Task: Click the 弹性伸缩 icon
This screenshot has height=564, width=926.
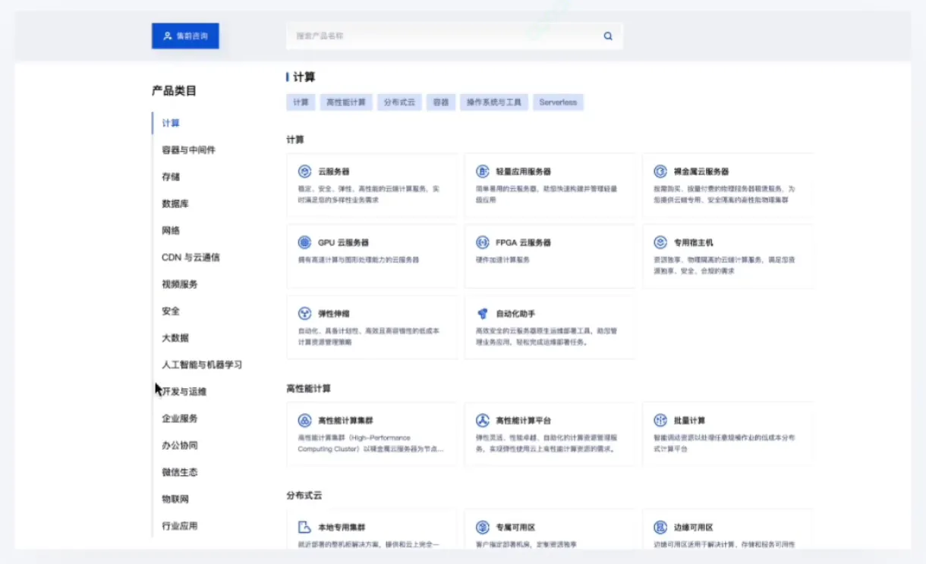Action: tap(304, 313)
